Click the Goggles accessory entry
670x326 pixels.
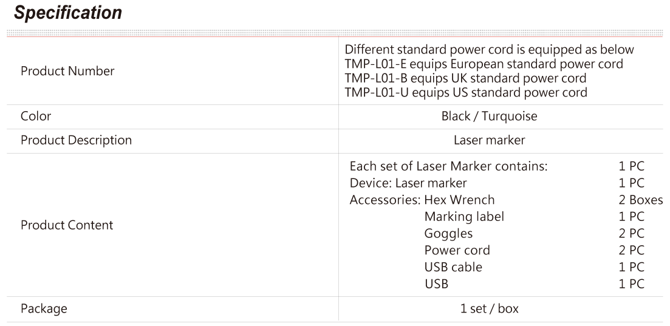coord(449,234)
